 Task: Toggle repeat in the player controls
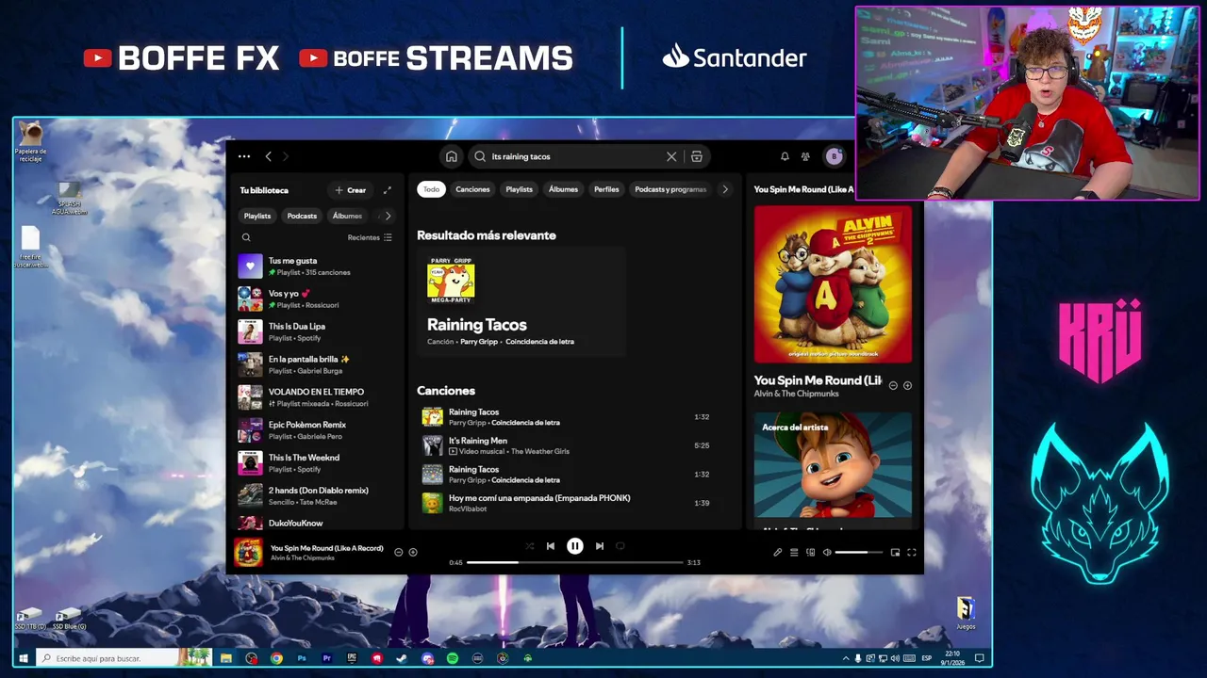pos(620,546)
